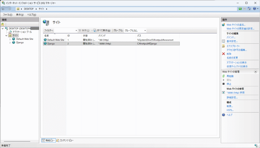260x148 pixels.
Task: Expand the Django tree node
Action: pyautogui.click(x=10, y=43)
